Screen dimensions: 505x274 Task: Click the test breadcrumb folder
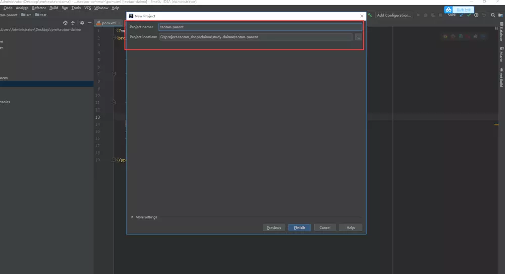41,15
